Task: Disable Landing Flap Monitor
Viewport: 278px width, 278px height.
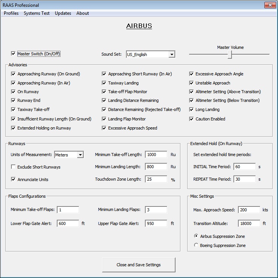Action: pos(104,119)
